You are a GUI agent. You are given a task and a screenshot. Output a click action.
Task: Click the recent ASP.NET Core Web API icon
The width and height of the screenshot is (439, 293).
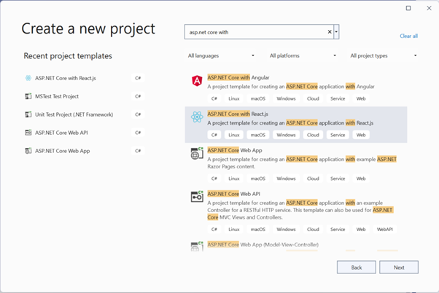pyautogui.click(x=28, y=133)
